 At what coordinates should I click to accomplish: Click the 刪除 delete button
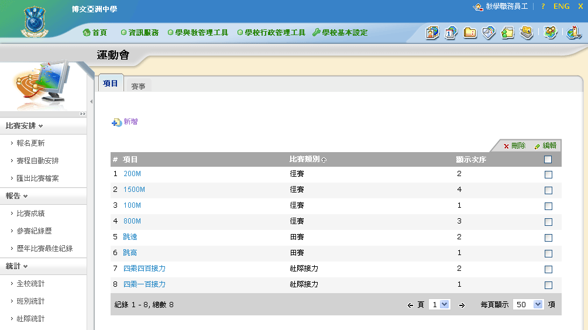[514, 146]
